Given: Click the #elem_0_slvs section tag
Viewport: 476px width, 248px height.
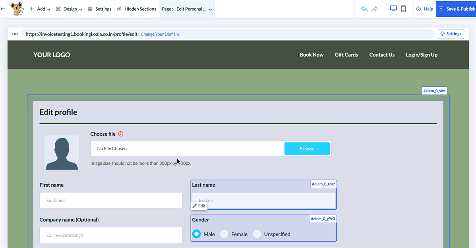Looking at the screenshot, I should [434, 91].
